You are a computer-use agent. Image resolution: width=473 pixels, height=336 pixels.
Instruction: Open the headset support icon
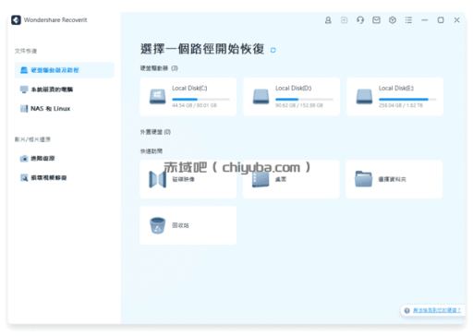[x=360, y=20]
